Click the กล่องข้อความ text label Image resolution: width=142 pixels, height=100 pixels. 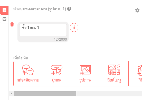(28, 80)
